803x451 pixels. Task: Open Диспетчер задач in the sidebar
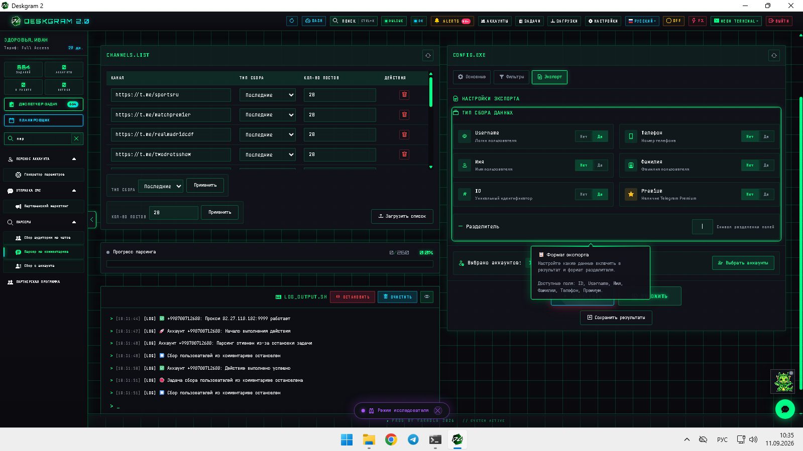(x=44, y=104)
